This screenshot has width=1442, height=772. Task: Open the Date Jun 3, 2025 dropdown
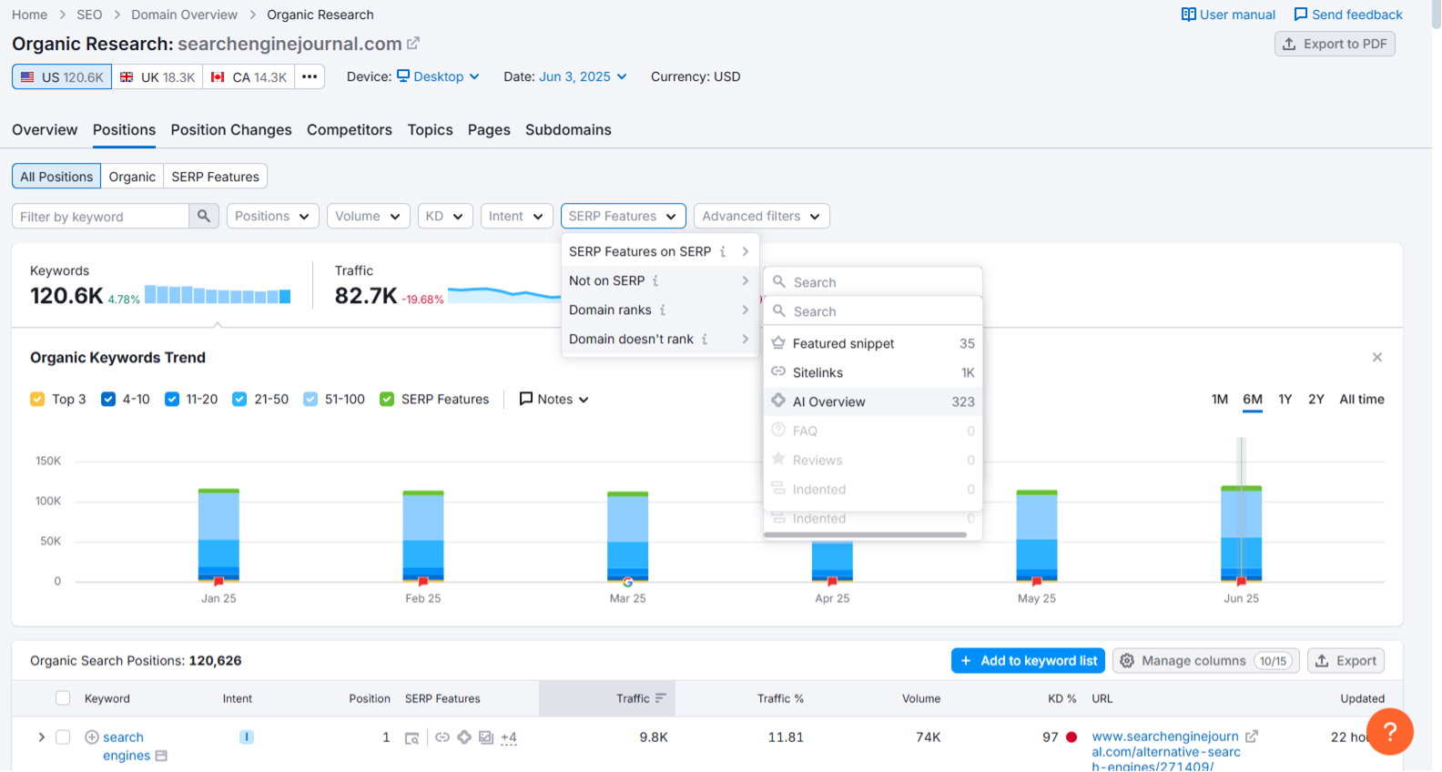coord(583,76)
